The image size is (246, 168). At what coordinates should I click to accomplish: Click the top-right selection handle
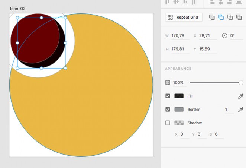(65, 18)
